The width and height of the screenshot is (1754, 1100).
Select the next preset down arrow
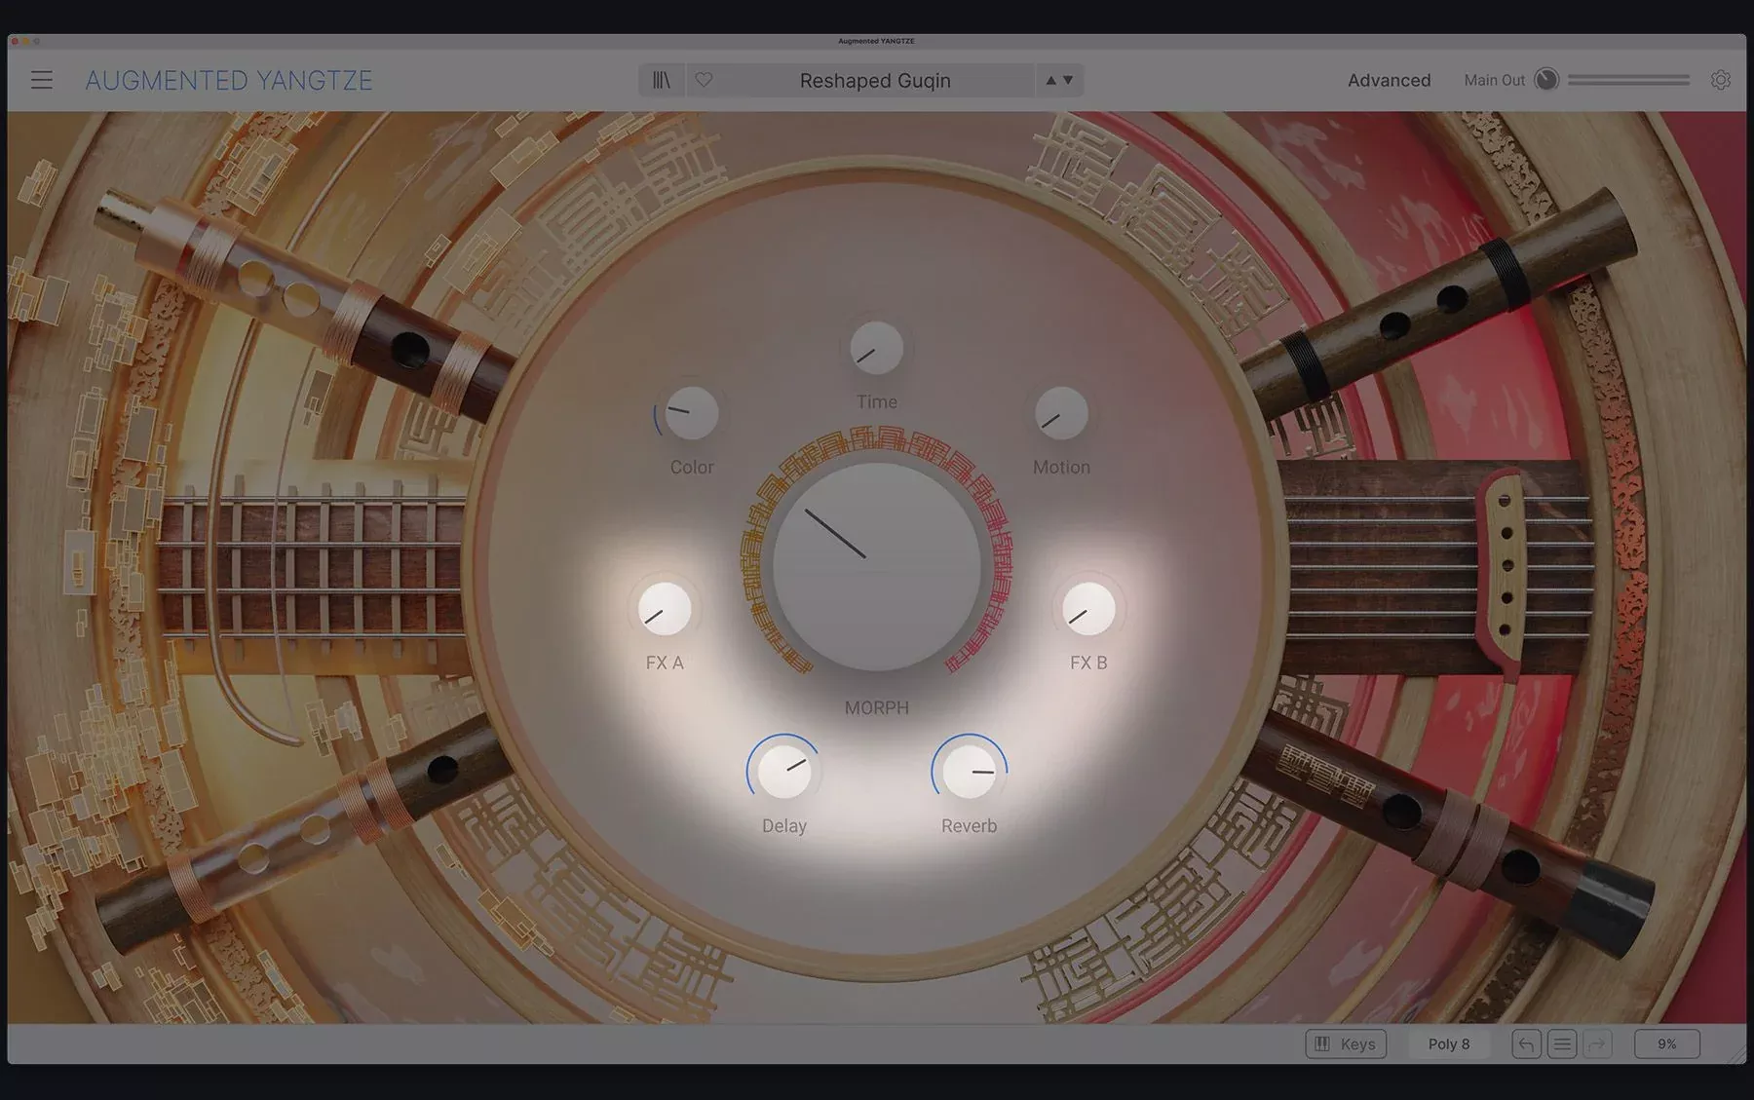(x=1068, y=80)
